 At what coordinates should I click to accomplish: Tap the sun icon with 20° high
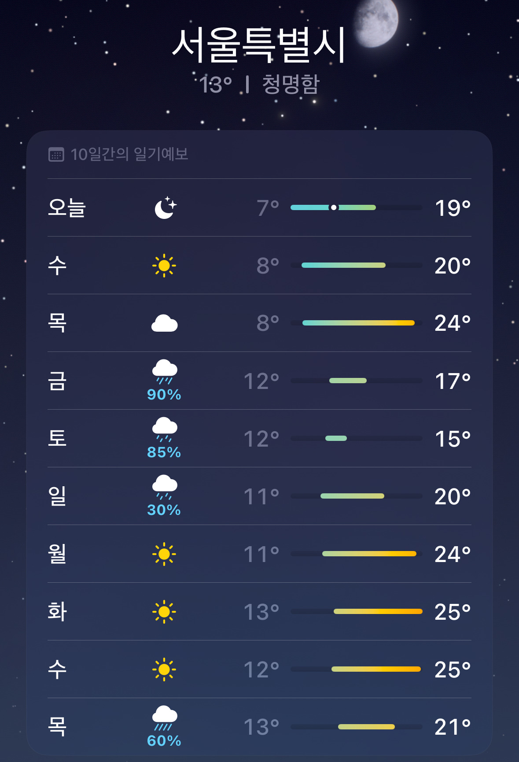click(x=164, y=266)
